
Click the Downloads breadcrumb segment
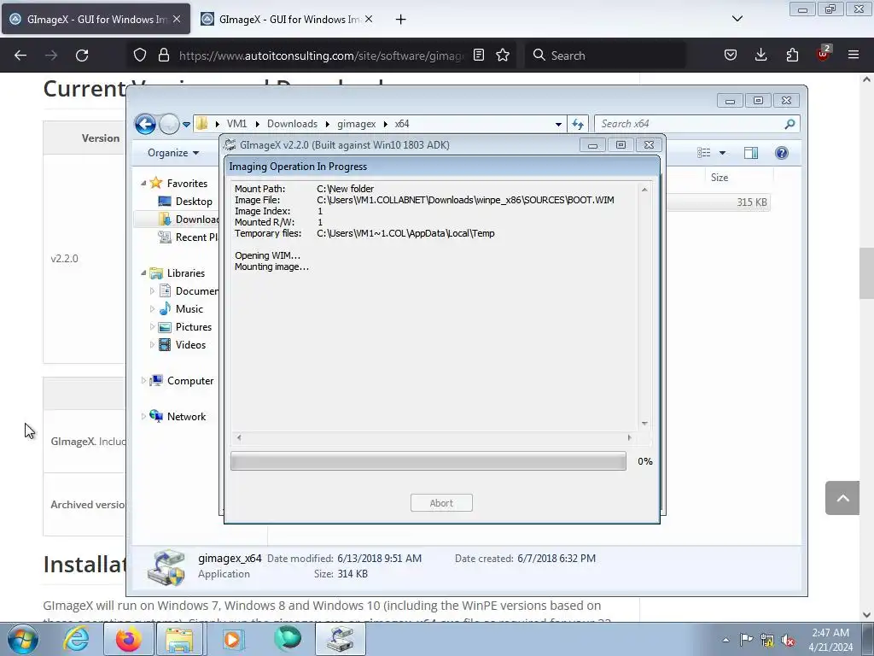pos(292,124)
